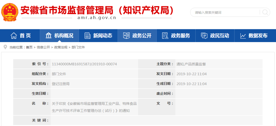
Task: Click the 新闻动态 newspaper icon
Action: (87, 36)
